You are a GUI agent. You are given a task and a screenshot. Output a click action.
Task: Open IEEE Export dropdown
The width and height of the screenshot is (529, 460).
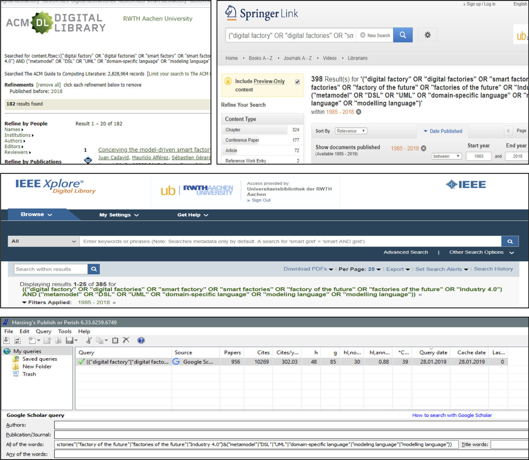coord(398,269)
